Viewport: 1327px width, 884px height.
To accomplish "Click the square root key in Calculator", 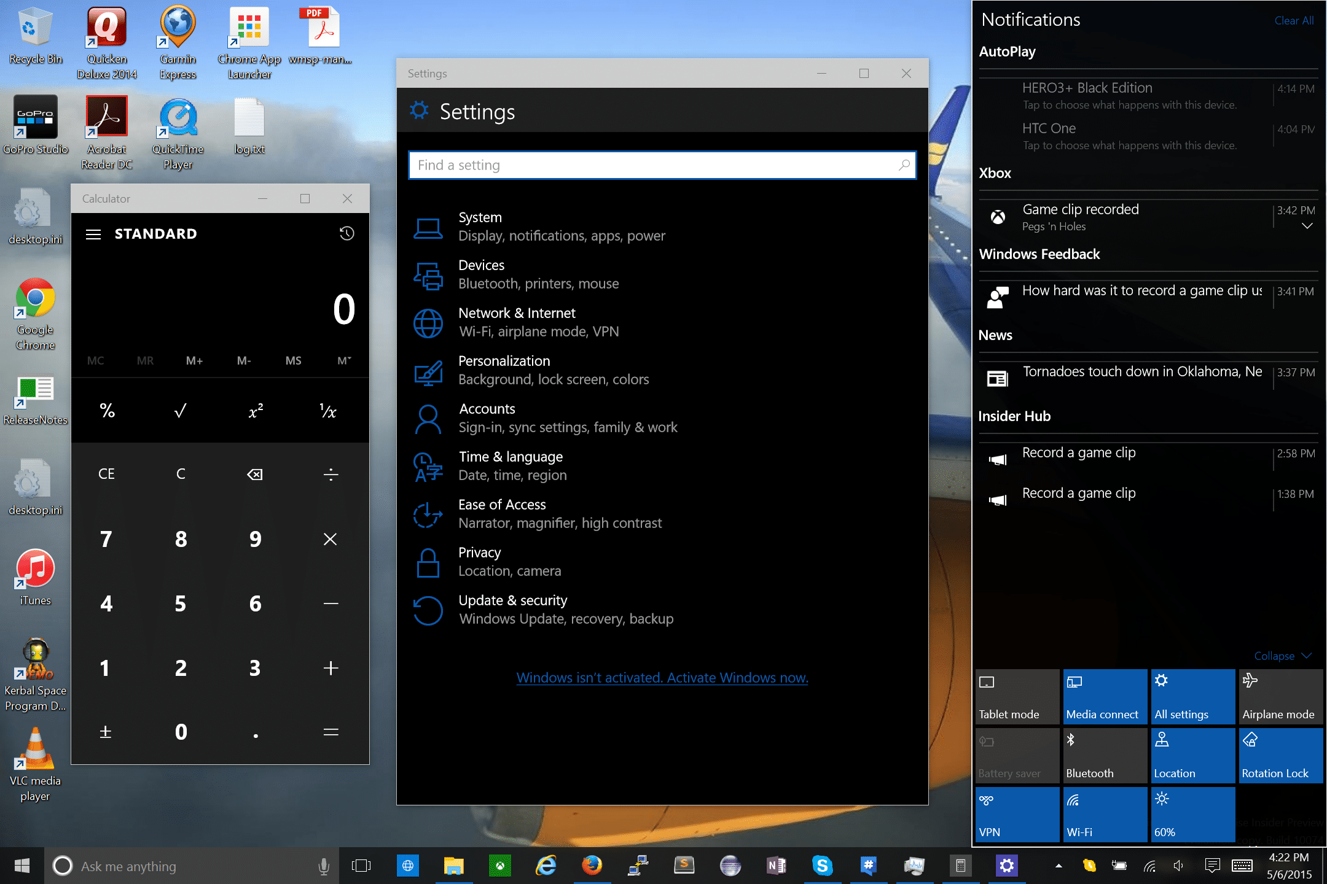I will 181,411.
